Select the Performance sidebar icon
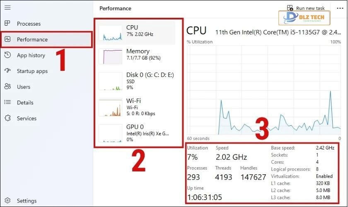The image size is (348, 207). (x=7, y=39)
